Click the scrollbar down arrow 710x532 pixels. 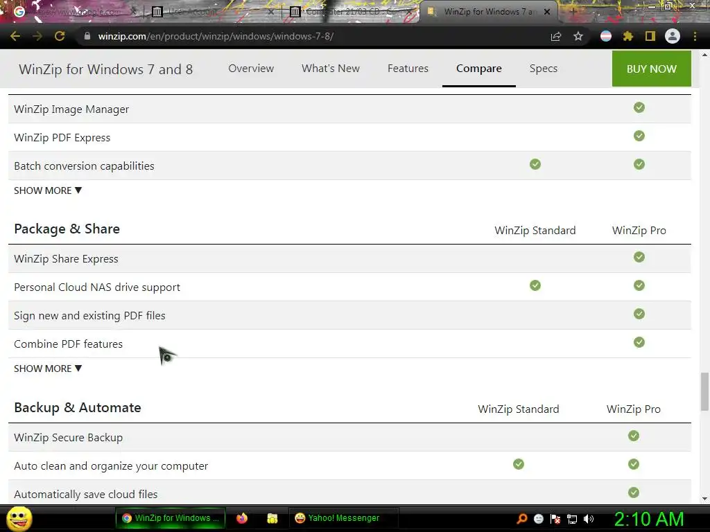[x=704, y=499]
